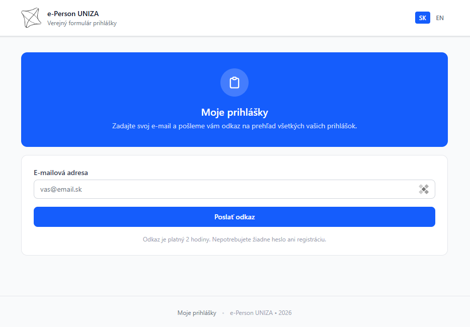Switch language to EN

coord(440,18)
